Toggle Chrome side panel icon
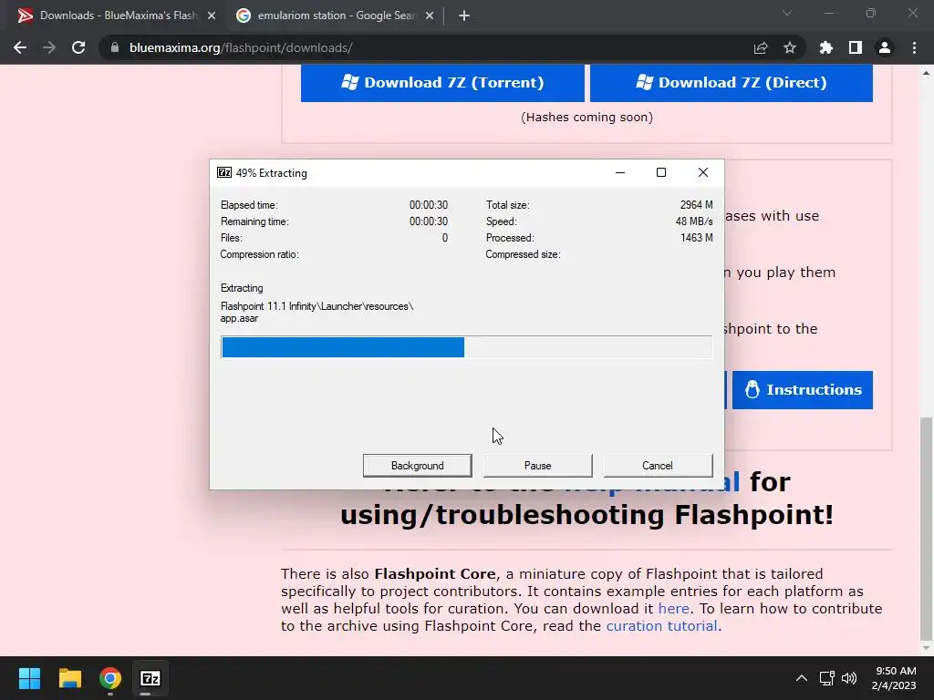Viewport: 934px width, 700px height. point(856,47)
